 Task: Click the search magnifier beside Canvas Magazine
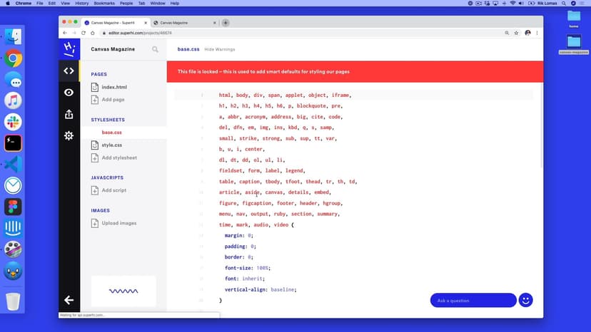(x=155, y=50)
